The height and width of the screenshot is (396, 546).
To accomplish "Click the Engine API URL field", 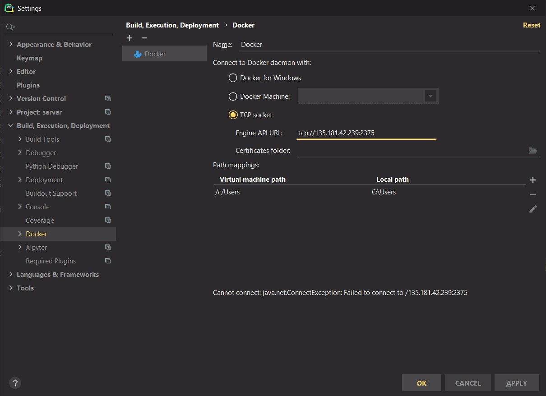I will pos(366,133).
